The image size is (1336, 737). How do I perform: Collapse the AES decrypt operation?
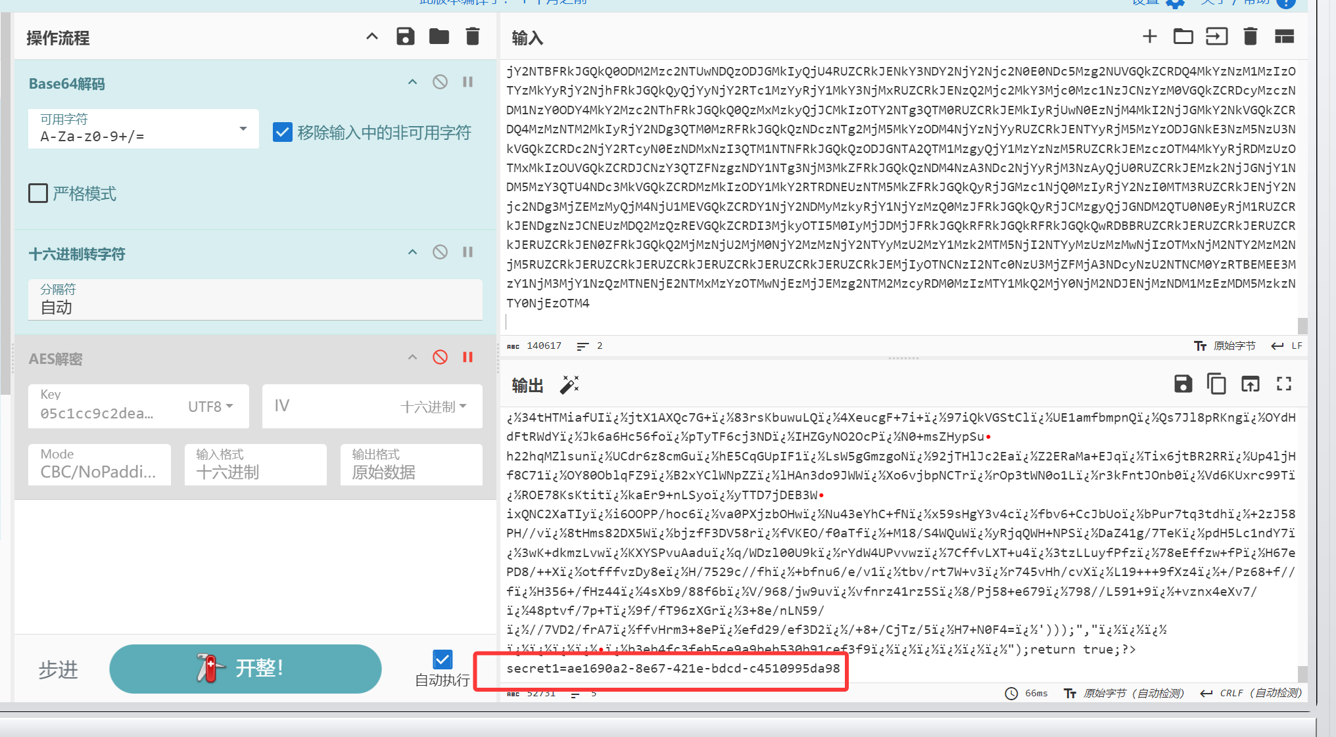[412, 357]
